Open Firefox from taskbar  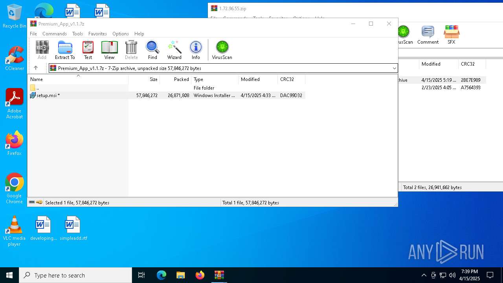pyautogui.click(x=200, y=275)
